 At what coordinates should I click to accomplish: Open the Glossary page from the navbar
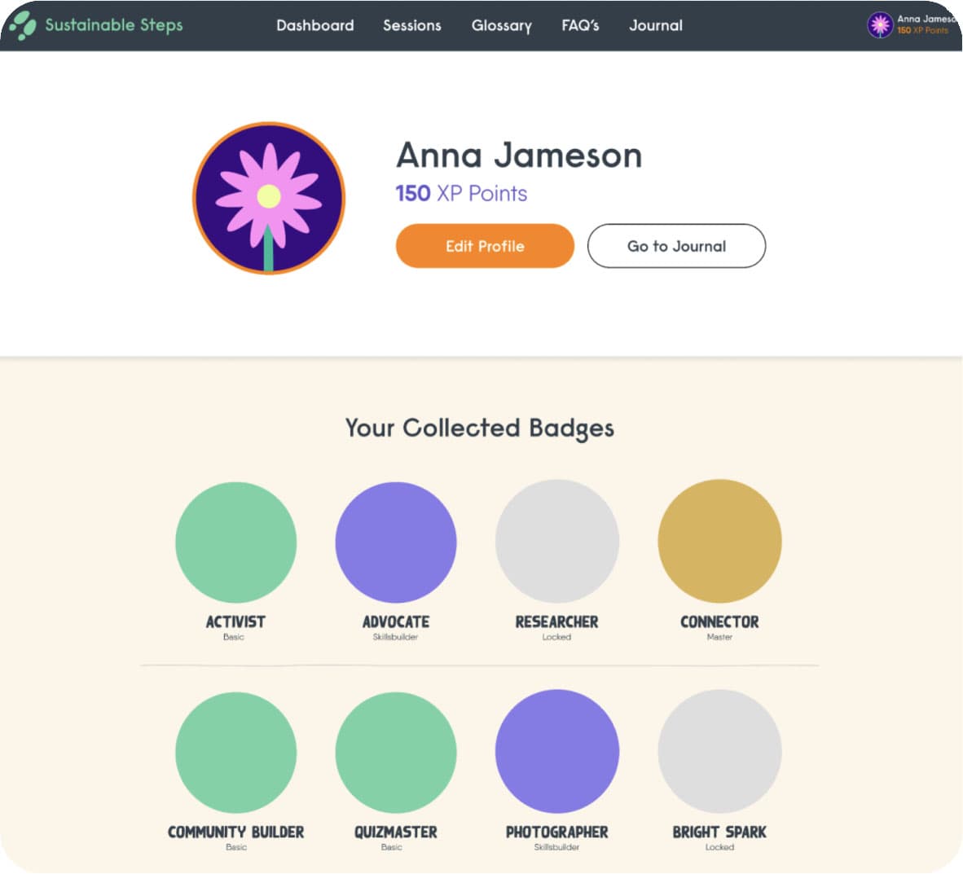point(501,25)
